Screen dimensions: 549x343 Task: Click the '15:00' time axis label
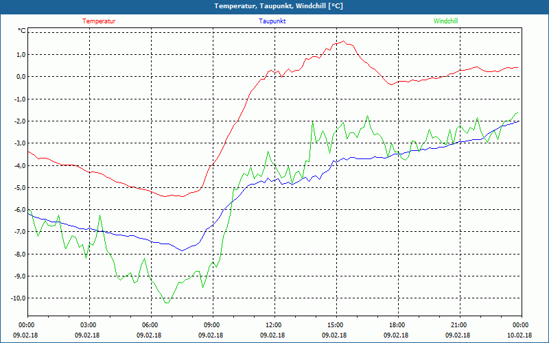(x=334, y=325)
